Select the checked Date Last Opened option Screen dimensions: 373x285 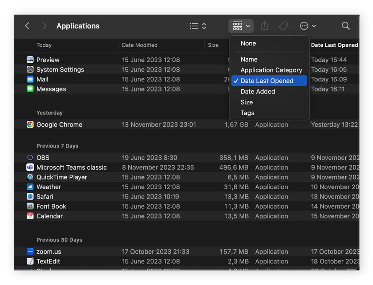[x=269, y=81]
